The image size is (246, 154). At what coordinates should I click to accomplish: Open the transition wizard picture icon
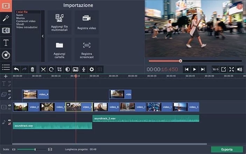click(x=76, y=69)
